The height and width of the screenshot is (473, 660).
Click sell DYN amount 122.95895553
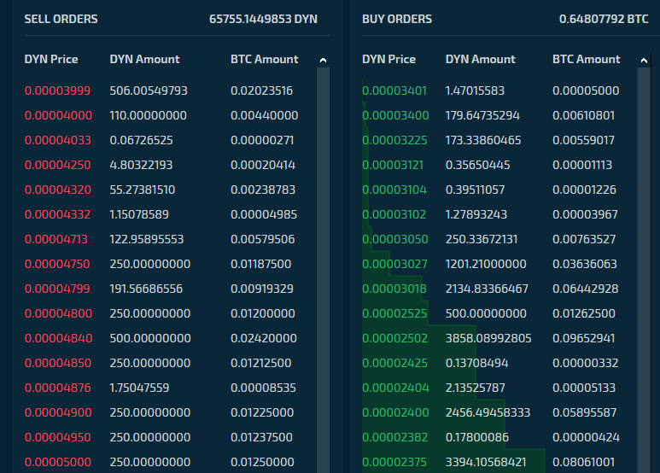click(x=147, y=239)
